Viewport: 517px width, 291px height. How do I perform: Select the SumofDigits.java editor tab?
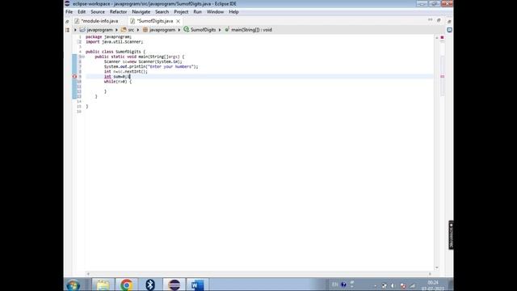tap(155, 21)
